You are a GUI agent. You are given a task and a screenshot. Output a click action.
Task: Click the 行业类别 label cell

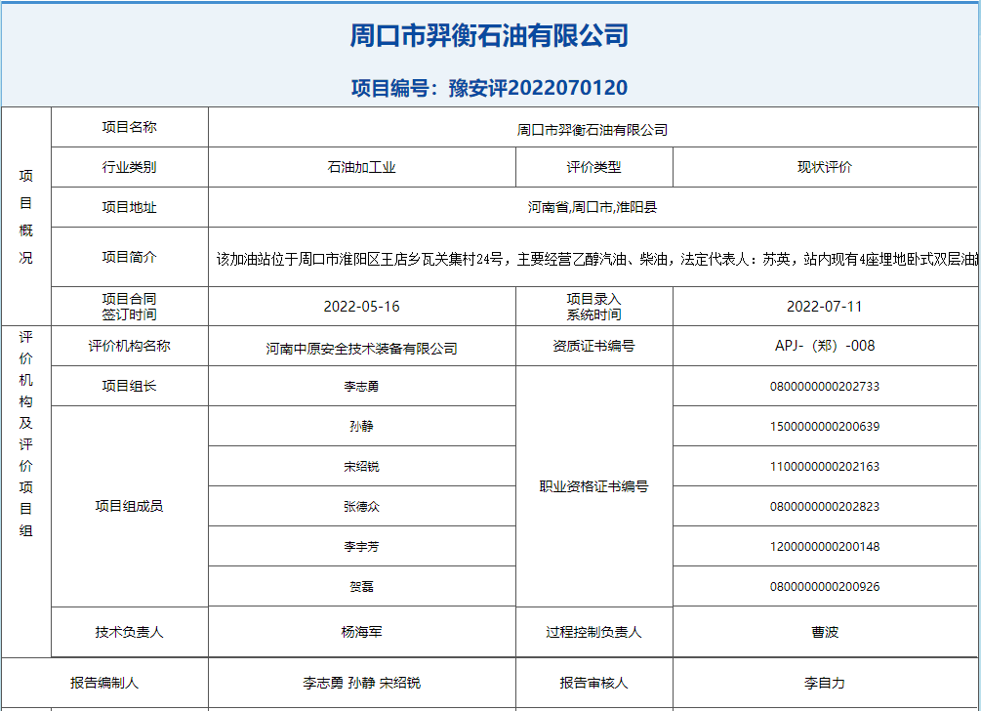pos(130,167)
